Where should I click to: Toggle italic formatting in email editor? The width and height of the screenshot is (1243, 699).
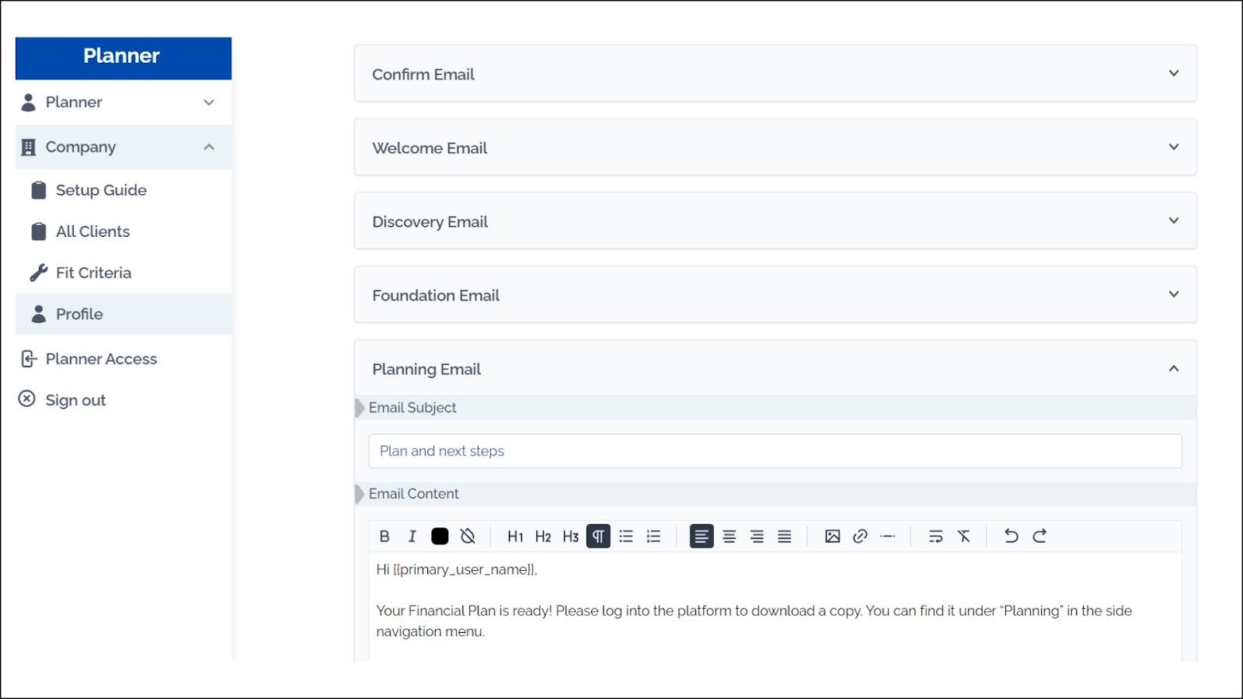coord(413,536)
